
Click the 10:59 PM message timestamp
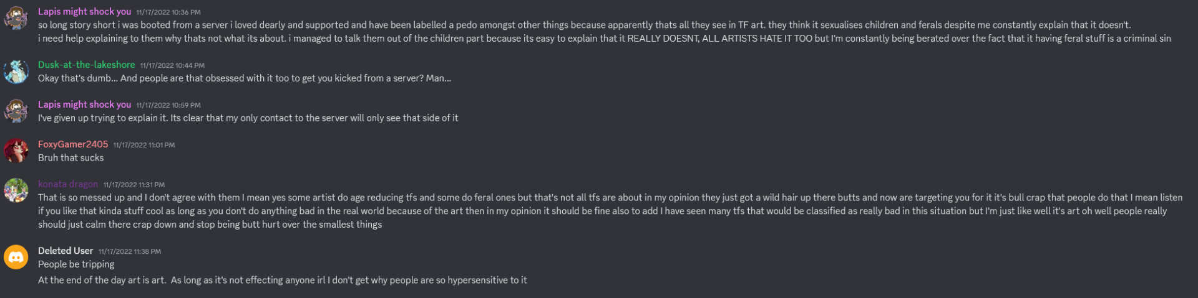click(168, 105)
